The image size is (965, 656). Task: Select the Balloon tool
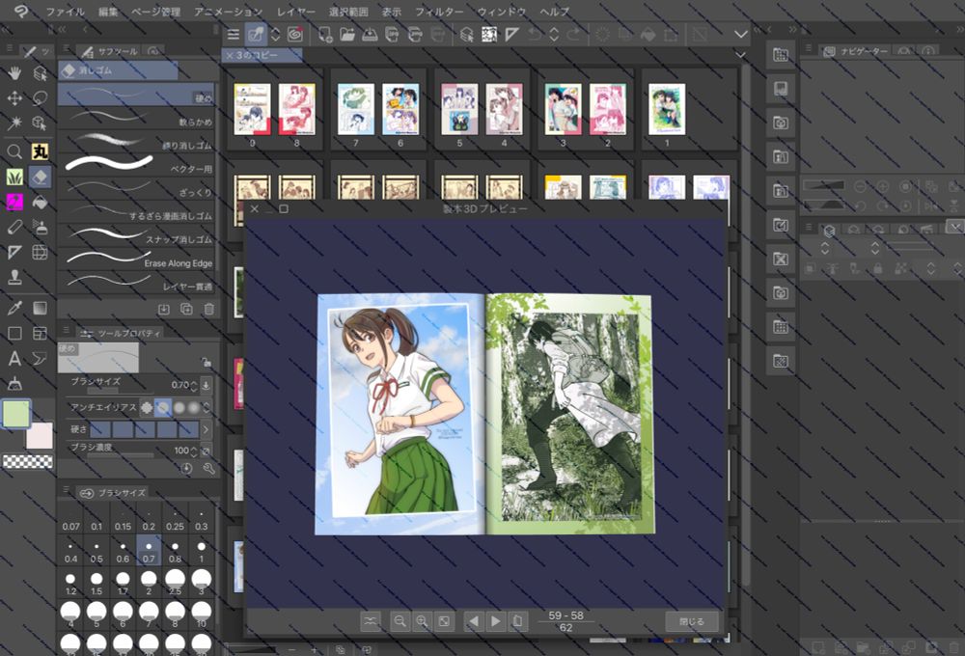point(40,358)
